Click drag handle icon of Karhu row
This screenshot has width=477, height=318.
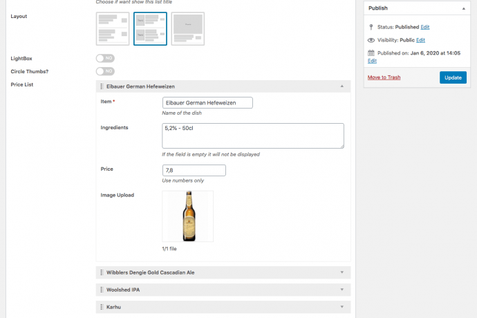[x=102, y=306]
